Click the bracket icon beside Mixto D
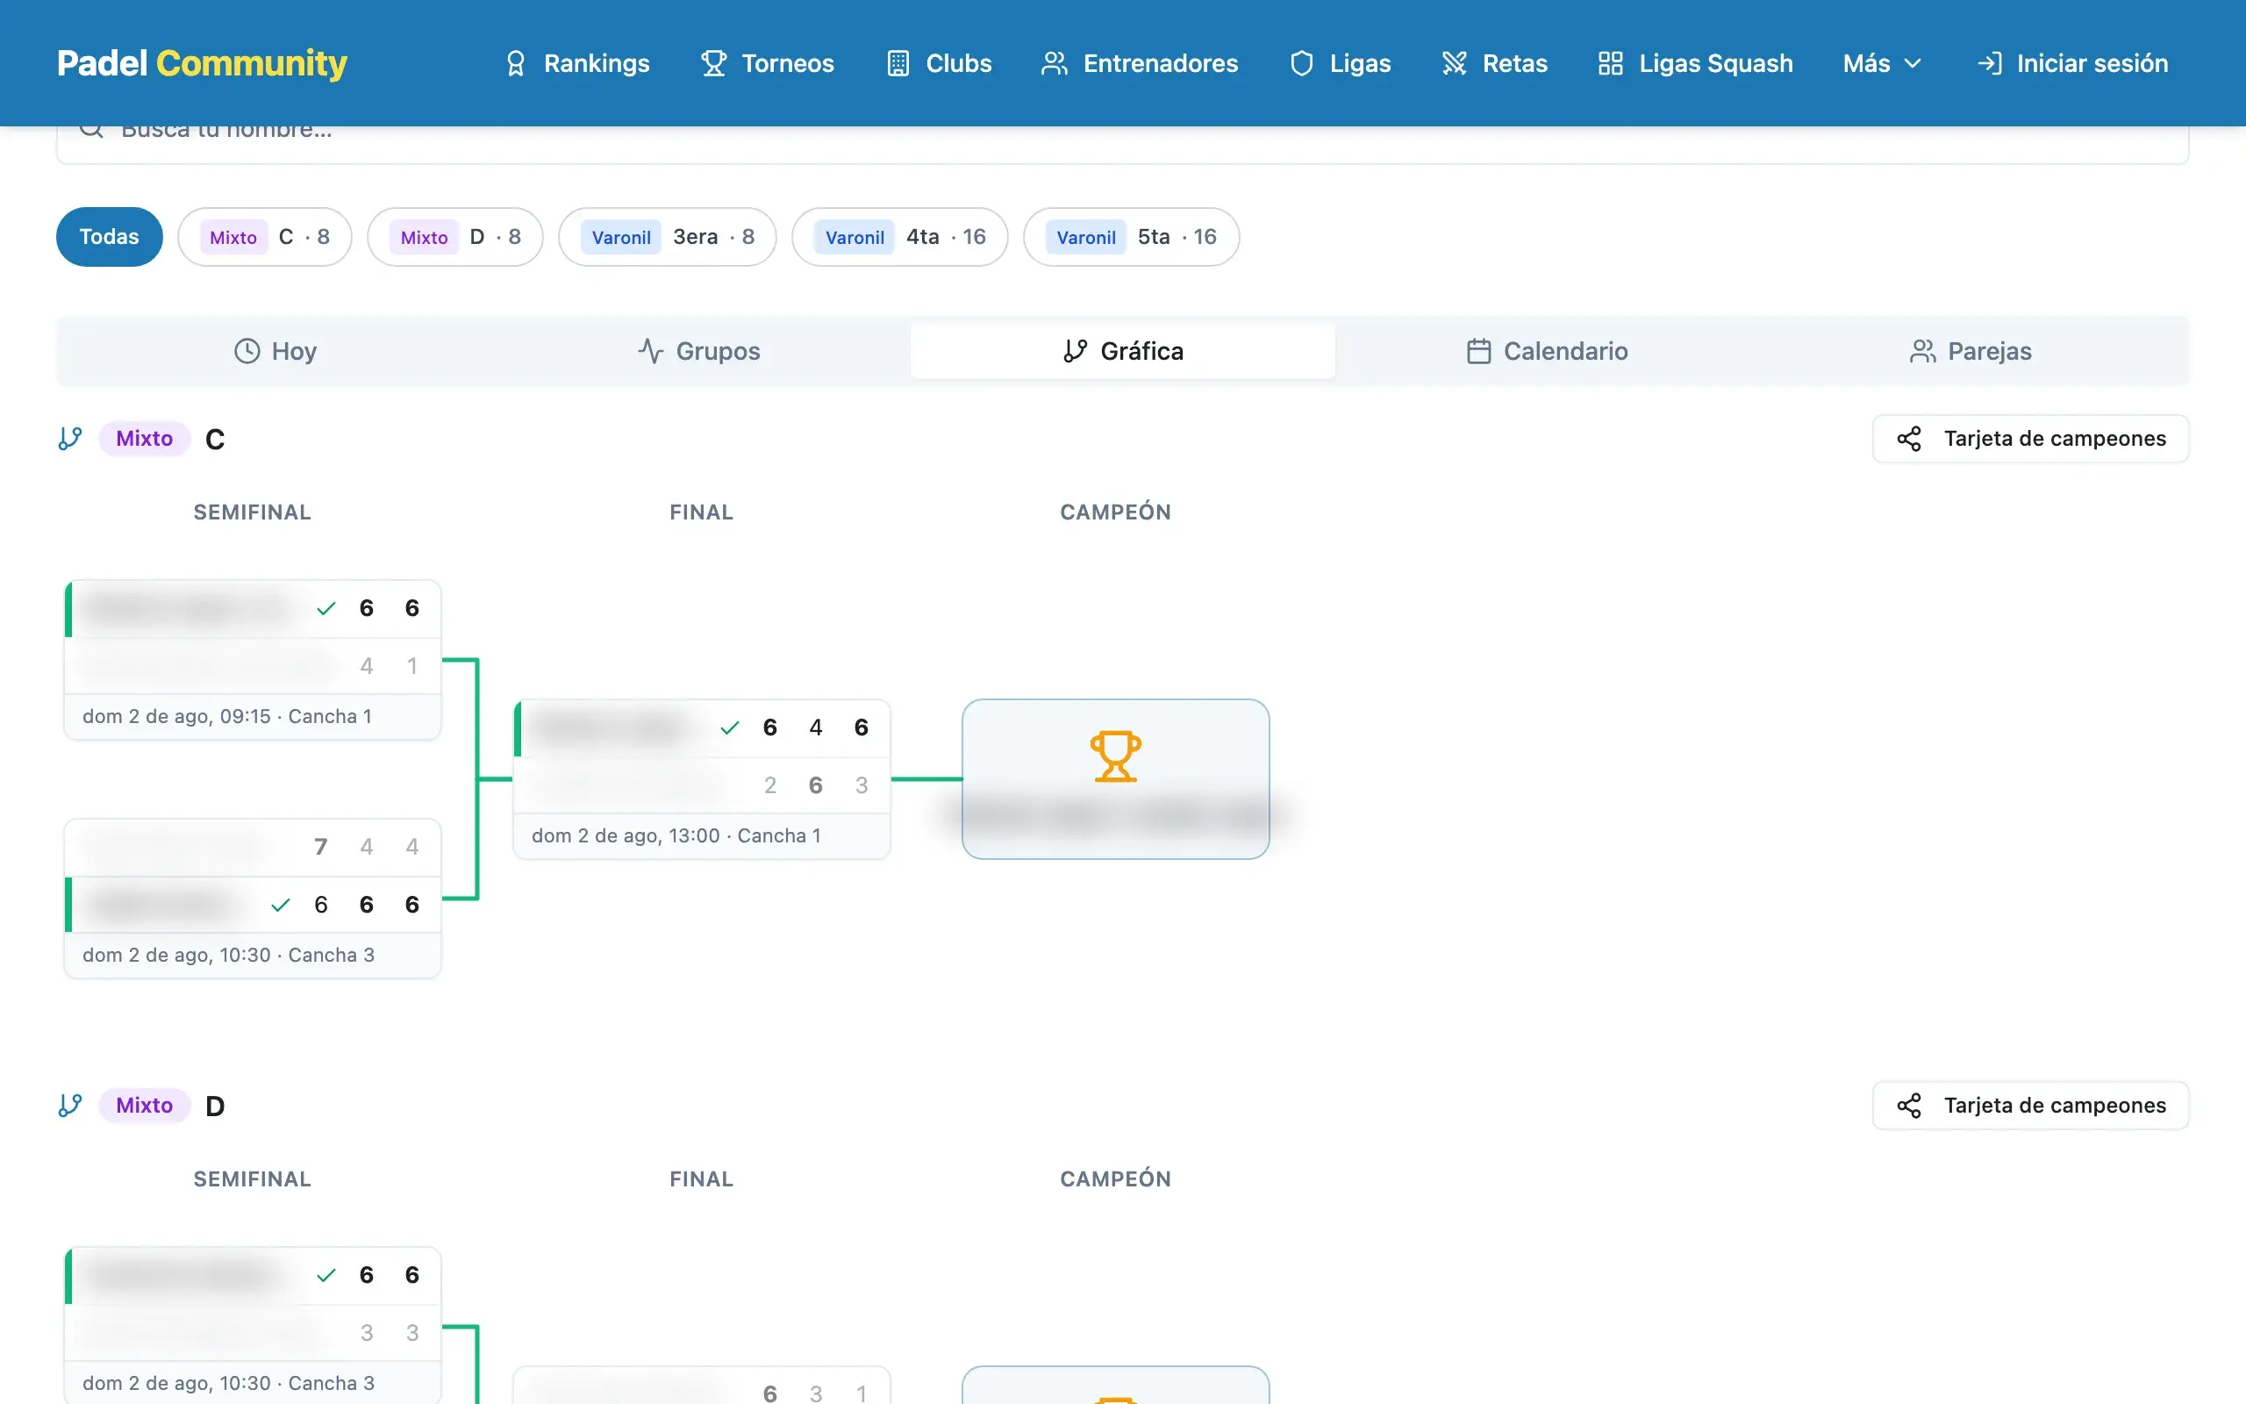2246x1404 pixels. [x=70, y=1105]
